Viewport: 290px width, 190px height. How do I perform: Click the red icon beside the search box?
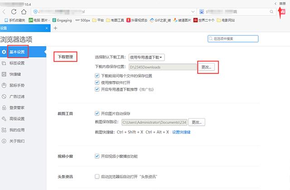(282, 12)
